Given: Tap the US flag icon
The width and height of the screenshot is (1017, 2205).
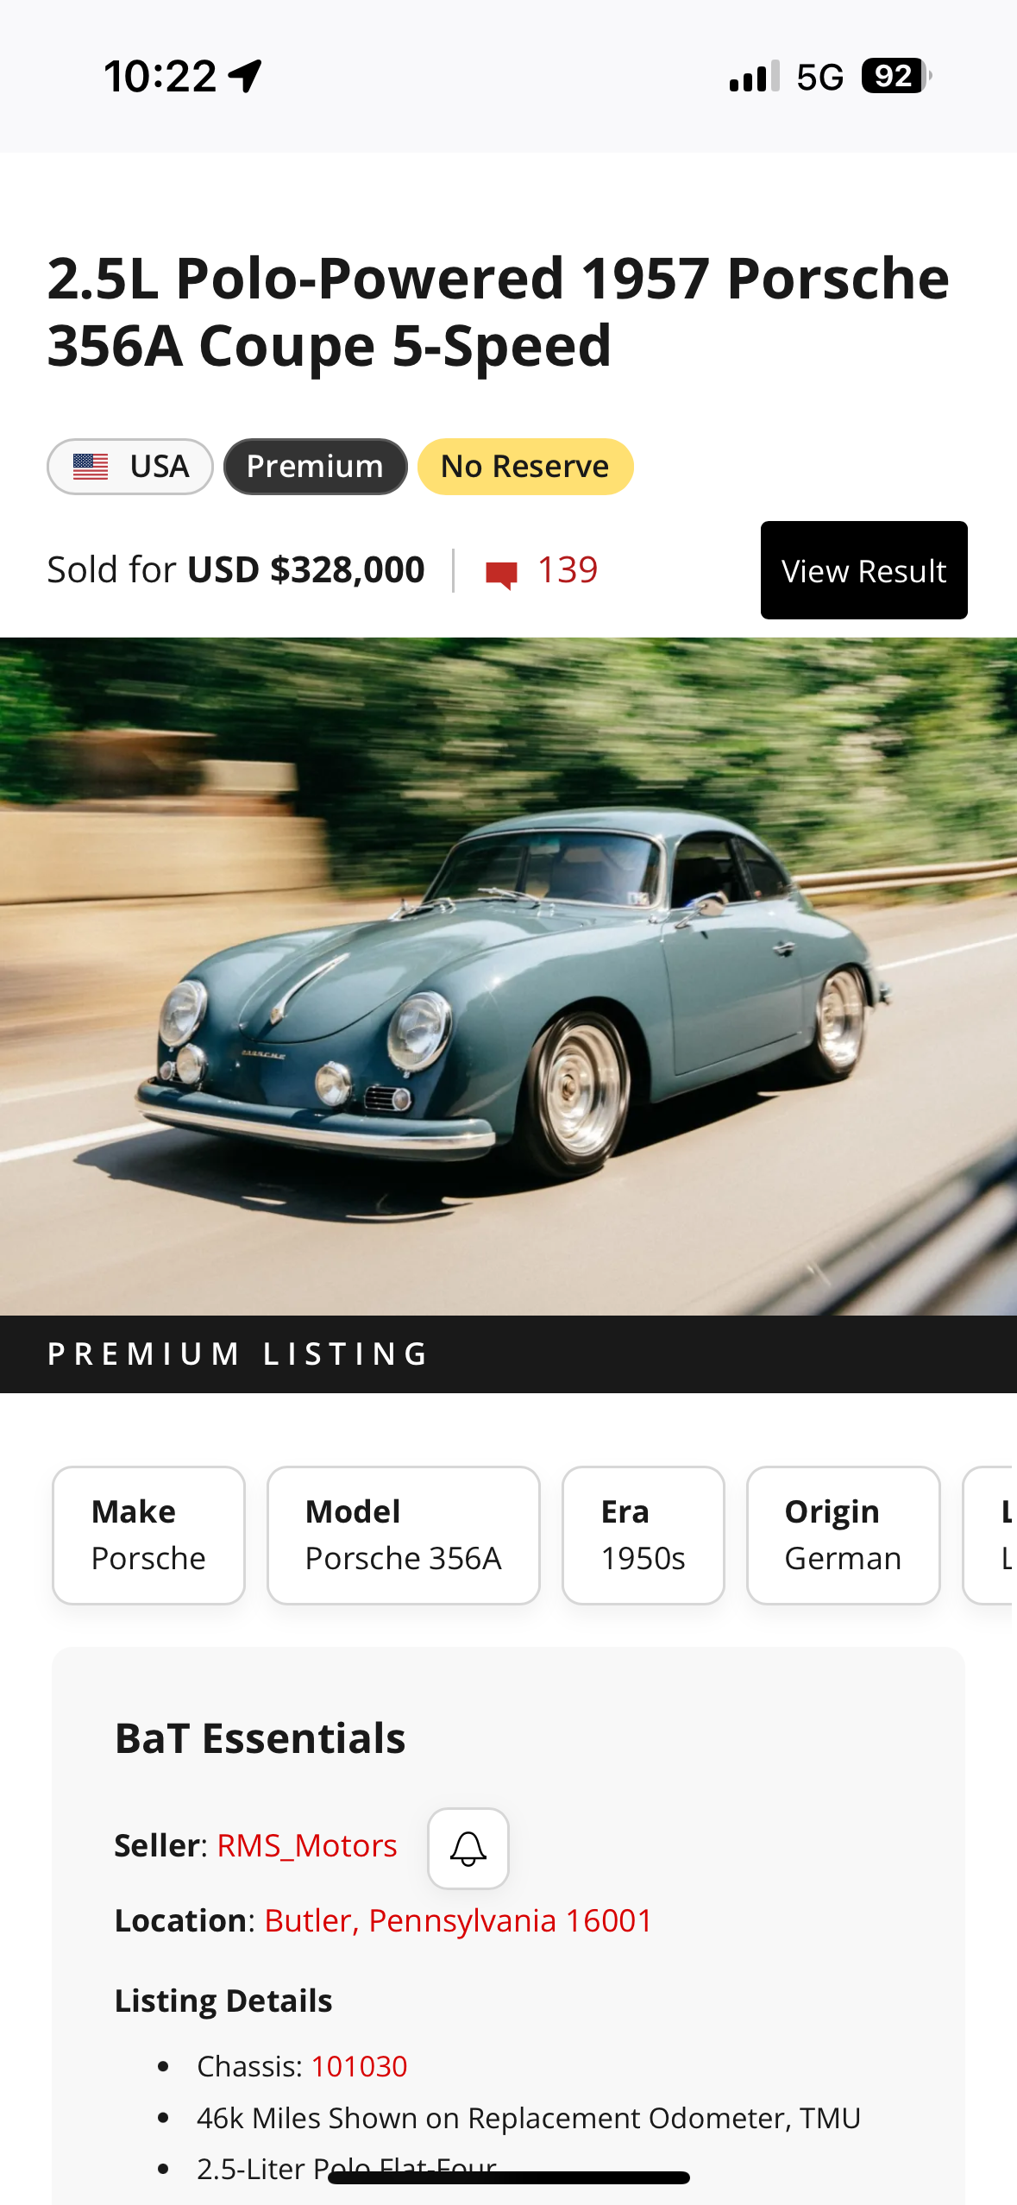Looking at the screenshot, I should 91,467.
